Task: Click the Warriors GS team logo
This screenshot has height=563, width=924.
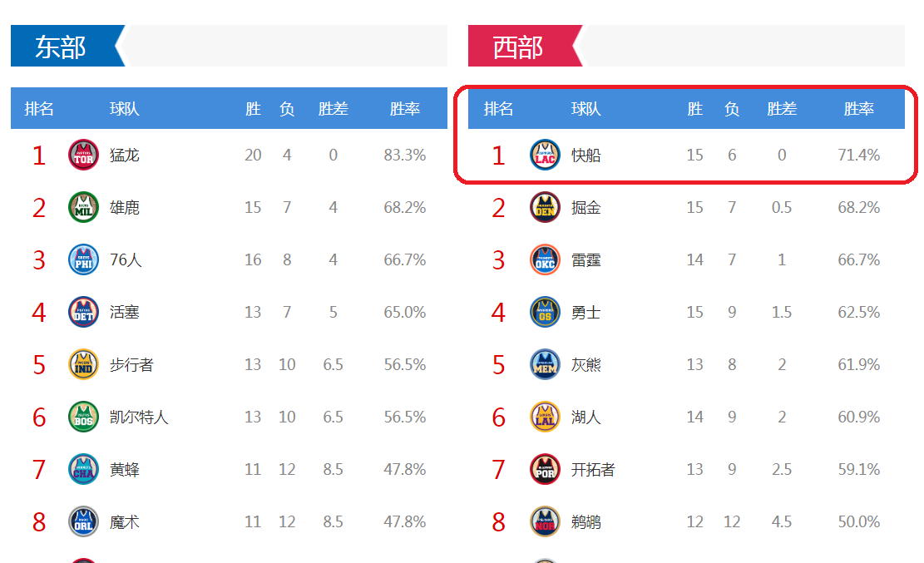Action: coord(545,312)
